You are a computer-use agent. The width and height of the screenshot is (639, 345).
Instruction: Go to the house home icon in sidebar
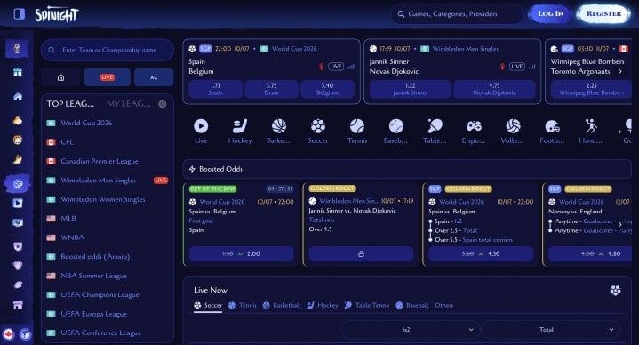click(x=18, y=97)
